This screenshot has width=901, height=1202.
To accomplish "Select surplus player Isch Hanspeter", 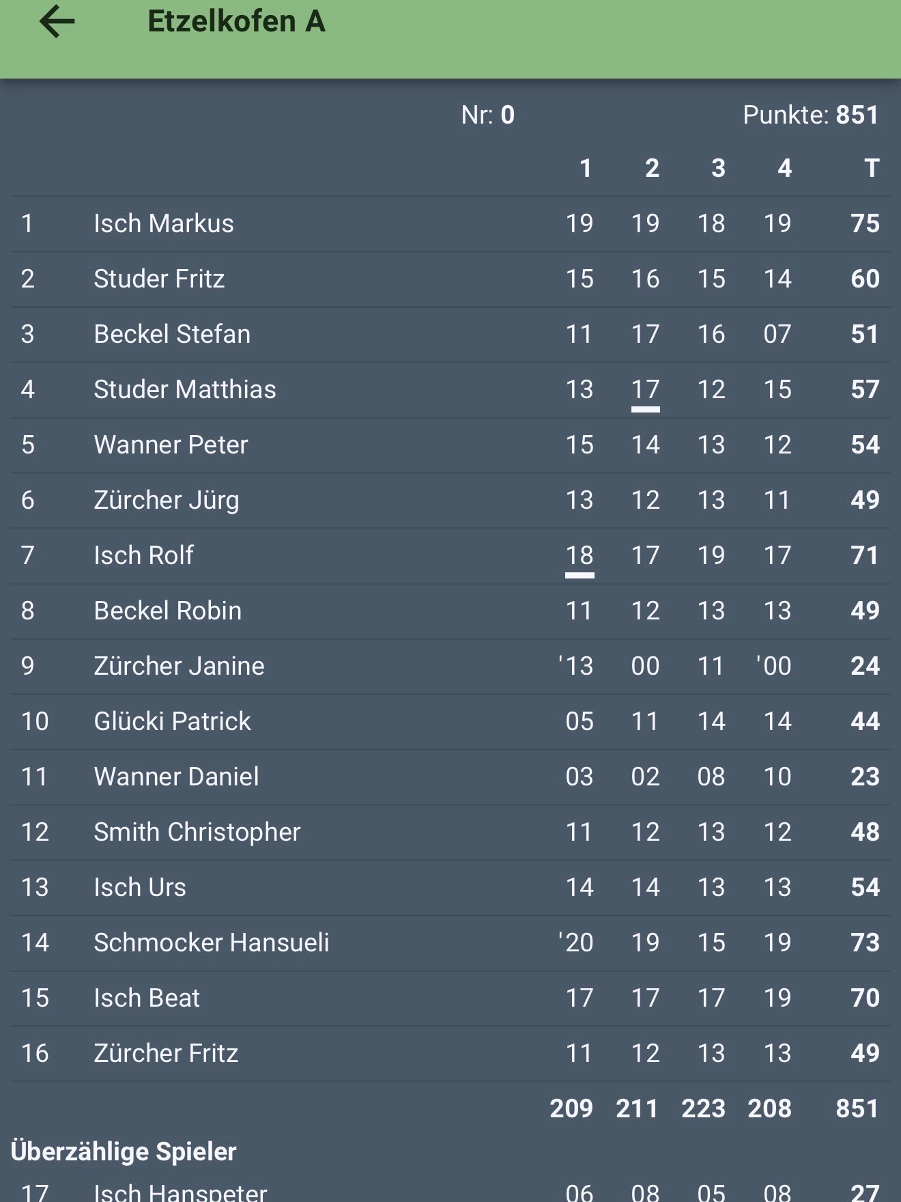I will coord(450,1190).
